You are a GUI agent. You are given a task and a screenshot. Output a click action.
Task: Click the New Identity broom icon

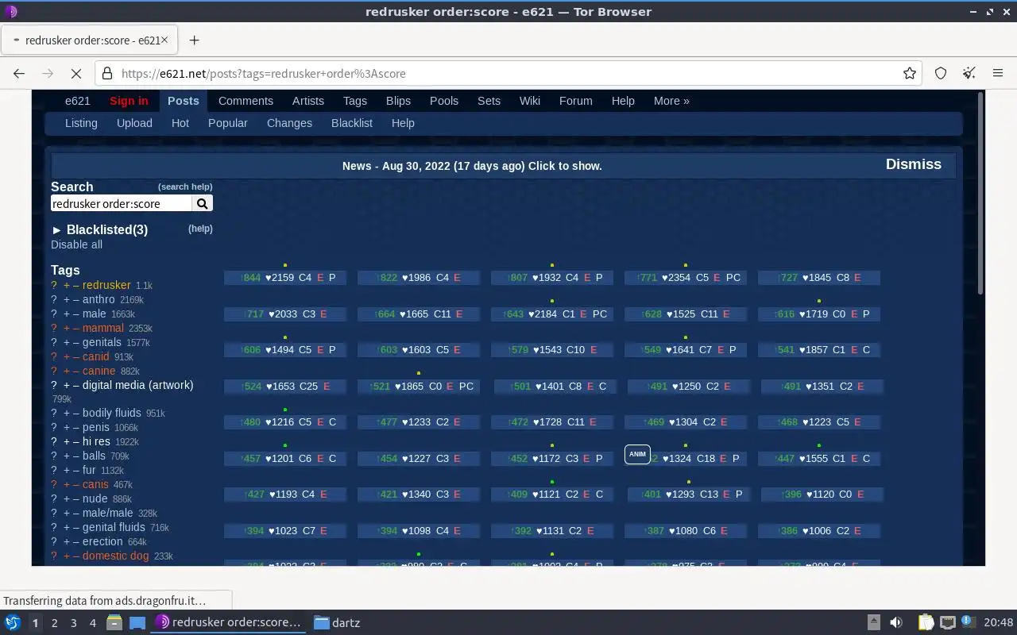point(969,73)
